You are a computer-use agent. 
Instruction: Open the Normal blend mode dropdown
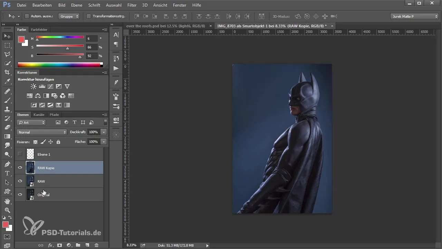(42, 132)
